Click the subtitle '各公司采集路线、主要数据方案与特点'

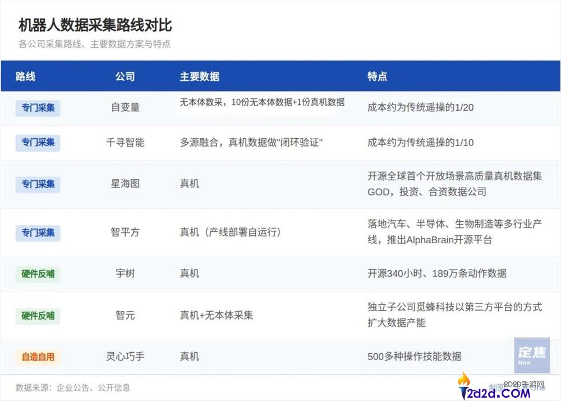pos(94,44)
